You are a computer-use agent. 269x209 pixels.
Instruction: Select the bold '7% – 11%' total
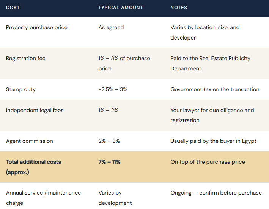(109, 162)
